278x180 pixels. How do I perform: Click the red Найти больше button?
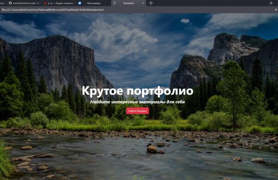(138, 111)
